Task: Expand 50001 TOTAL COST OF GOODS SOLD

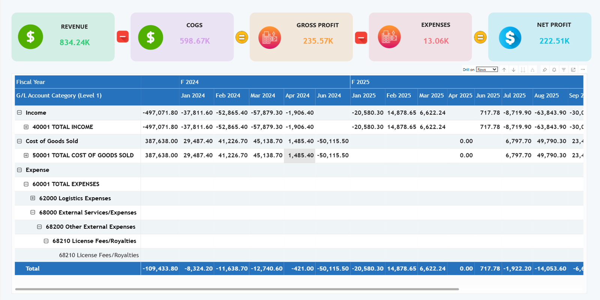Action: coord(26,155)
